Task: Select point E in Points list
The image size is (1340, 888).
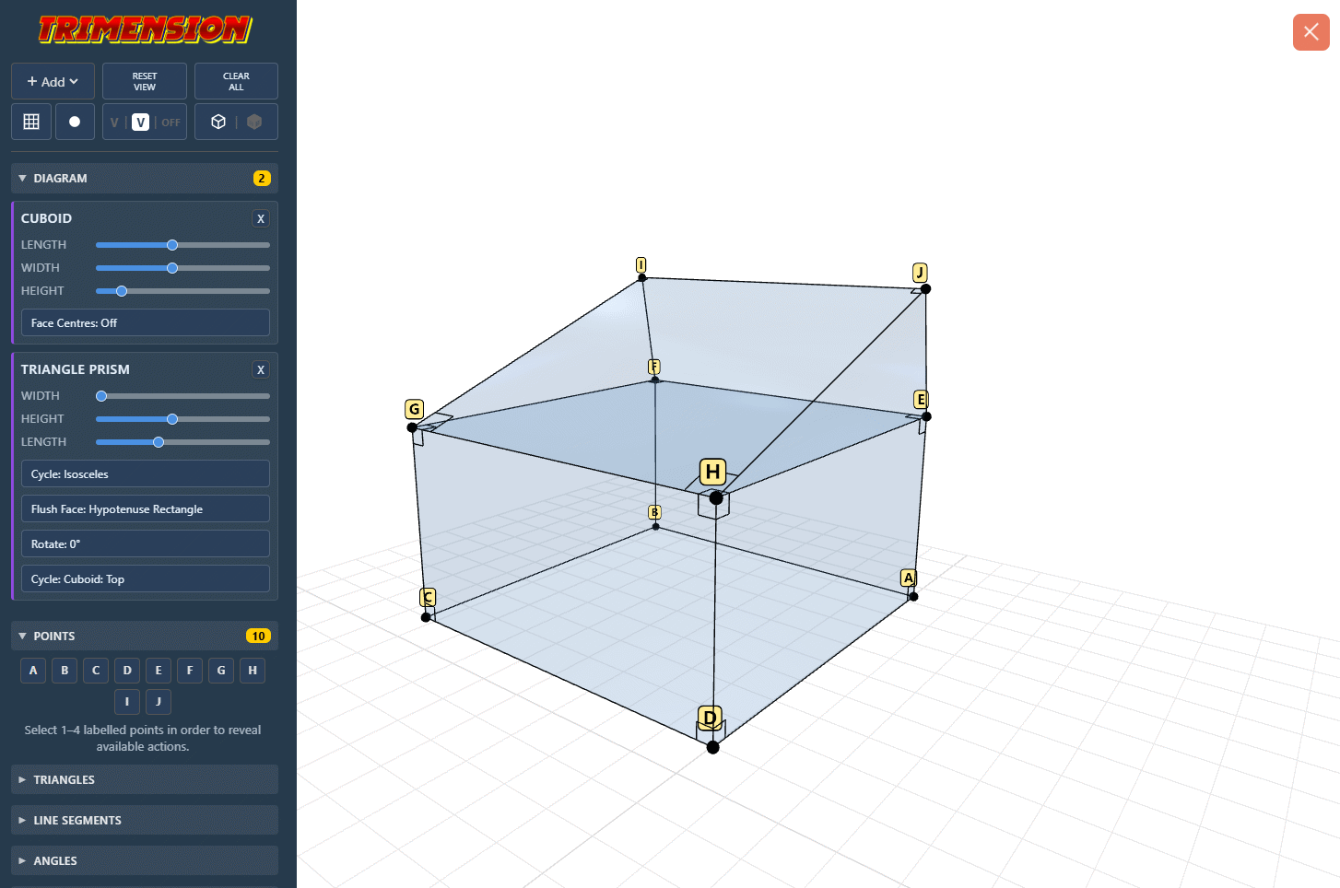Action: pos(159,671)
